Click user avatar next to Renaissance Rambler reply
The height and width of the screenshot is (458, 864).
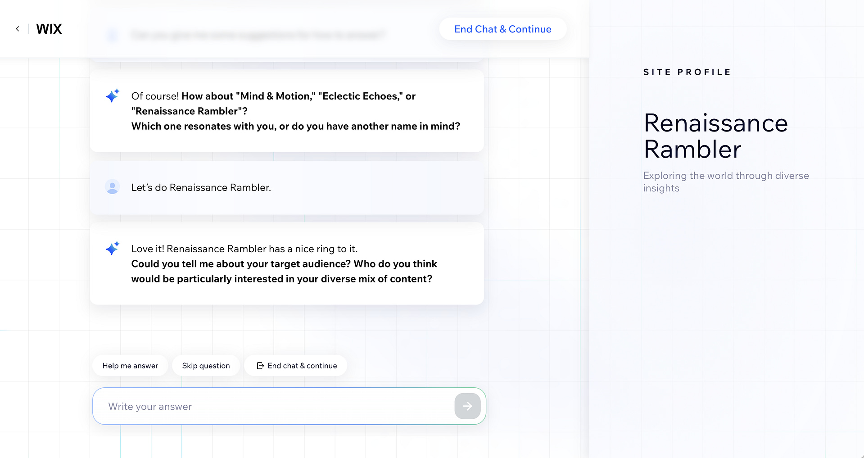click(113, 187)
